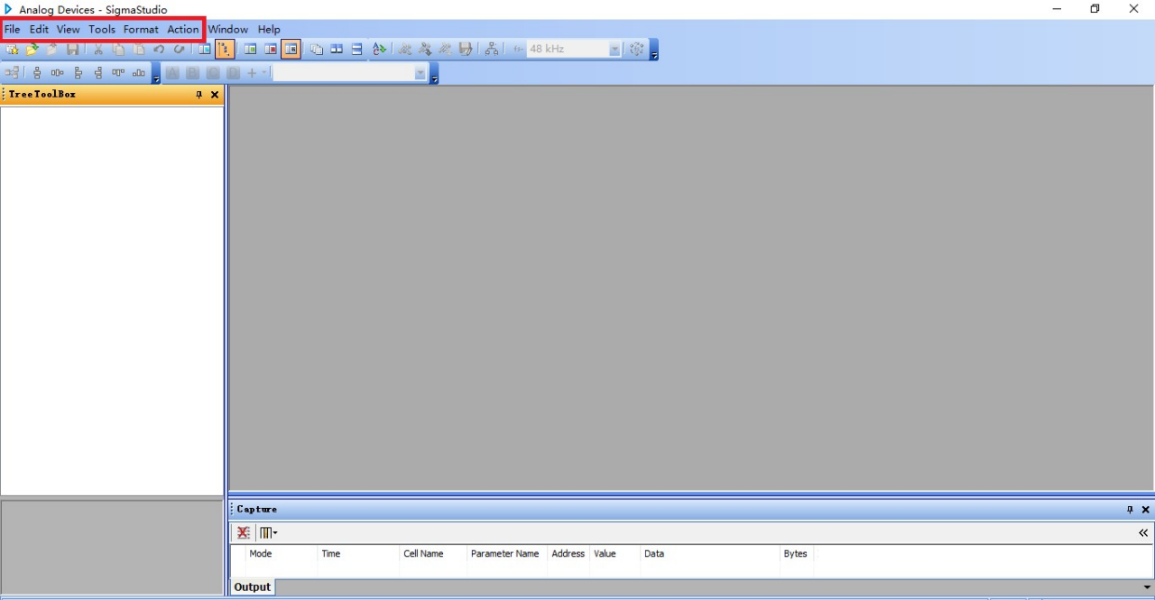Click the grayed-out letter A icon
Screen dimensions: 1155x600
coord(172,73)
